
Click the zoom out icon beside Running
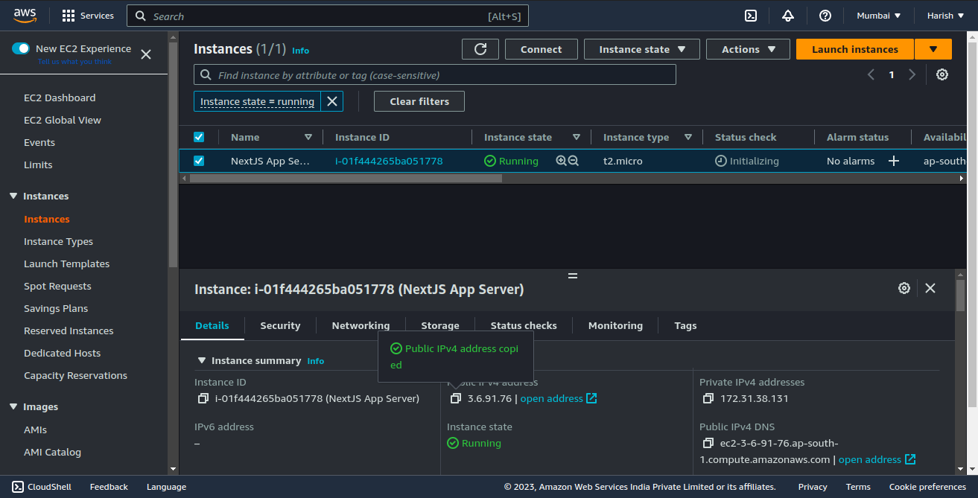574,161
